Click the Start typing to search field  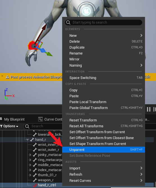pos(104,22)
